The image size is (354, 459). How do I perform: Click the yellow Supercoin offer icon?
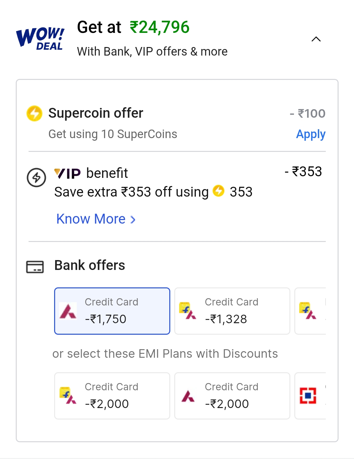34,113
